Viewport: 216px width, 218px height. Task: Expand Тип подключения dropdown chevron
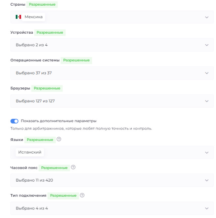207,208
